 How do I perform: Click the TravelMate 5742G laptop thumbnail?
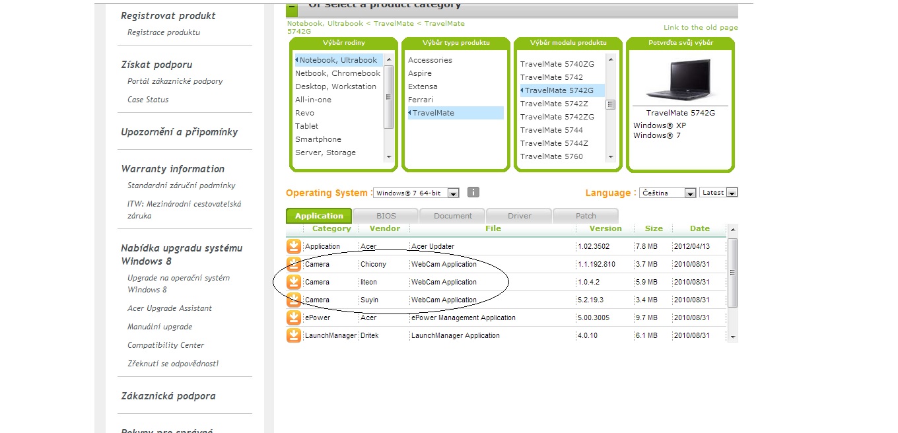click(680, 80)
